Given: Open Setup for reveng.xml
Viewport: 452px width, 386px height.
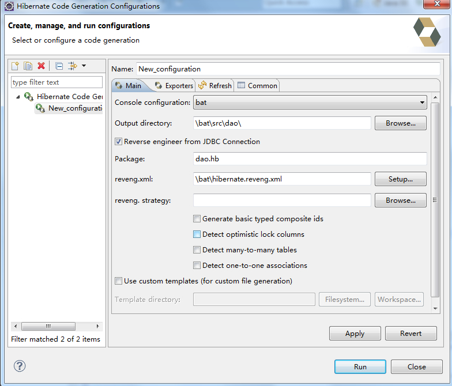Looking at the screenshot, I should 400,179.
